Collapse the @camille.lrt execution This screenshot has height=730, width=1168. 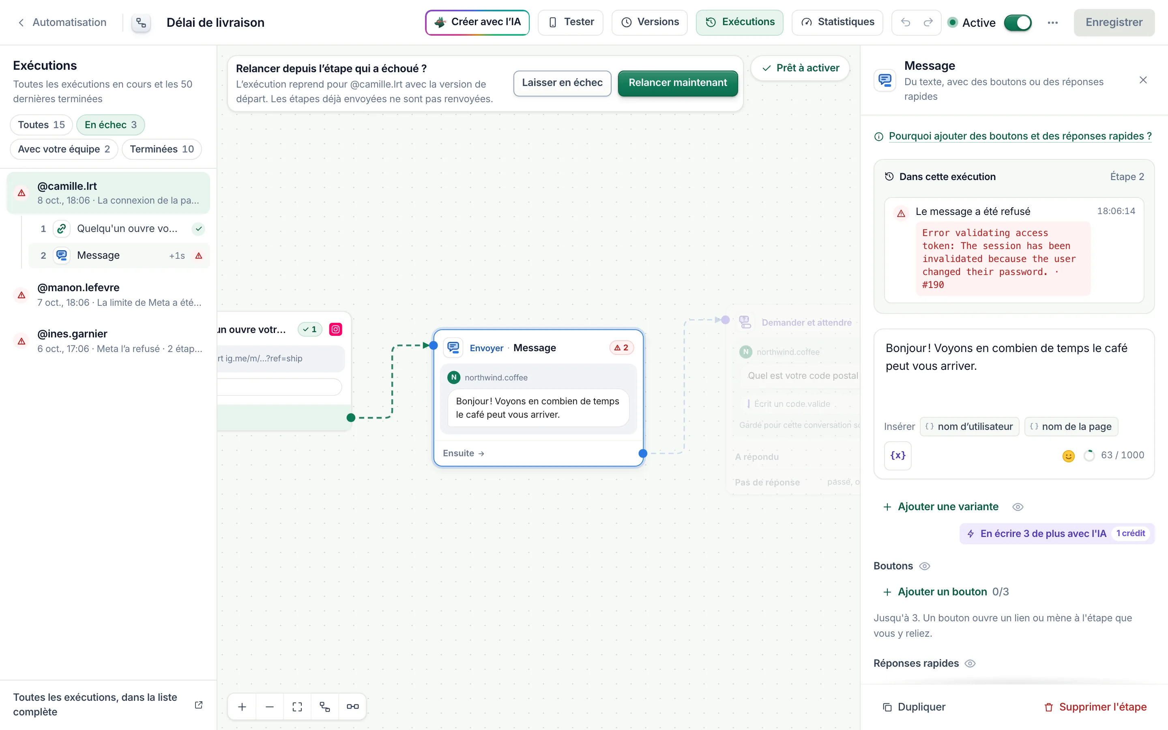click(x=108, y=193)
